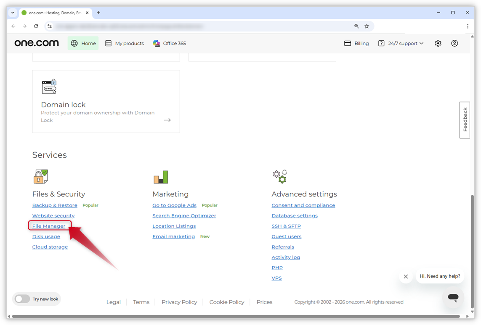Screen dimensions: 481x325
Task: Click the Marketing bar chart icon
Action: point(161,177)
